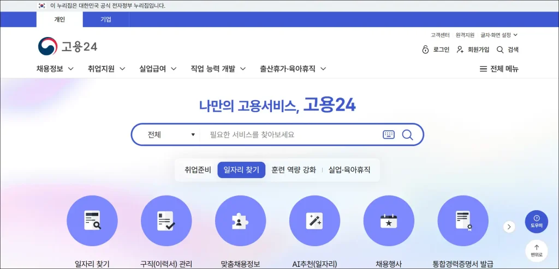The width and height of the screenshot is (559, 269).
Task: Open the 일자리 찾기 circle icon
Action: pos(92,221)
